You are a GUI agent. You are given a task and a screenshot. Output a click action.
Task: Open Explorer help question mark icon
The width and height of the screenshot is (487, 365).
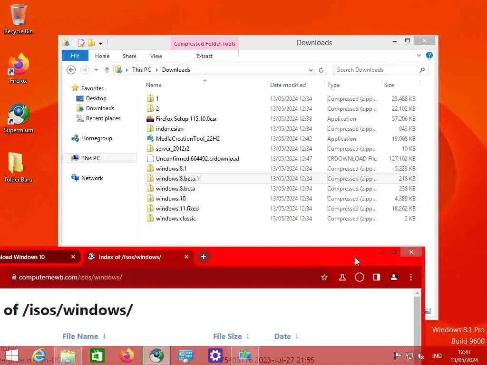point(429,55)
